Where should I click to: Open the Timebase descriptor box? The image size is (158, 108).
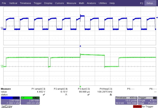(126, 100)
